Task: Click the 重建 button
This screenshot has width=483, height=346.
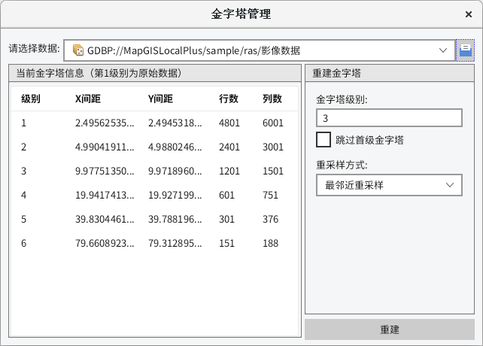Action: coord(390,329)
